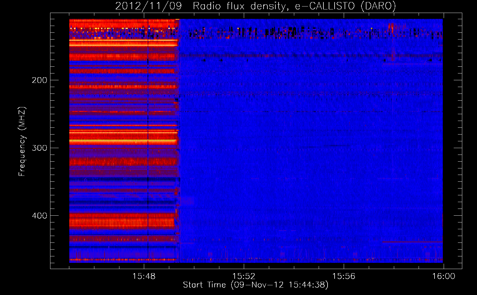Click the 15:48 time tick label
Image resolution: width=477 pixels, height=295 pixels.
(x=144, y=276)
